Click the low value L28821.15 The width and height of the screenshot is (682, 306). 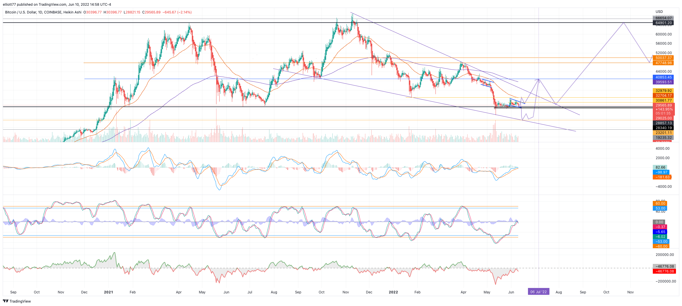(x=132, y=12)
